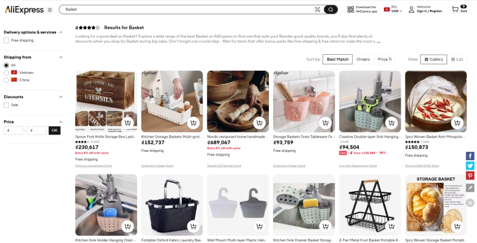Share on Pinterest
The height and width of the screenshot is (243, 477).
(470, 176)
